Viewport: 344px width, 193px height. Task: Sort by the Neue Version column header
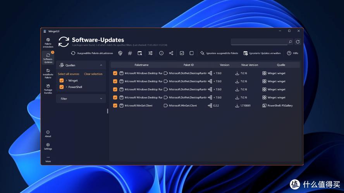pyautogui.click(x=249, y=65)
